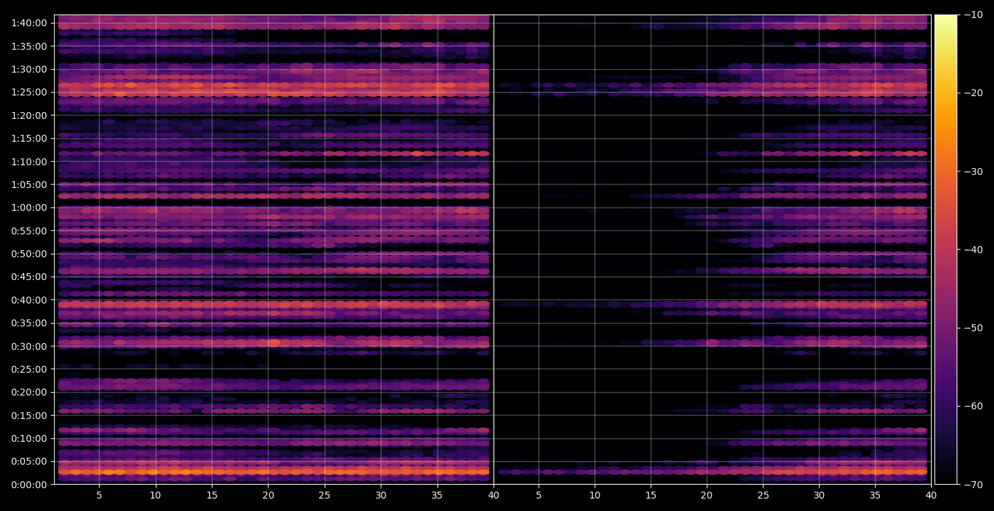
Task: Click the 1:30:00 y-axis tick label
Action: pos(28,69)
